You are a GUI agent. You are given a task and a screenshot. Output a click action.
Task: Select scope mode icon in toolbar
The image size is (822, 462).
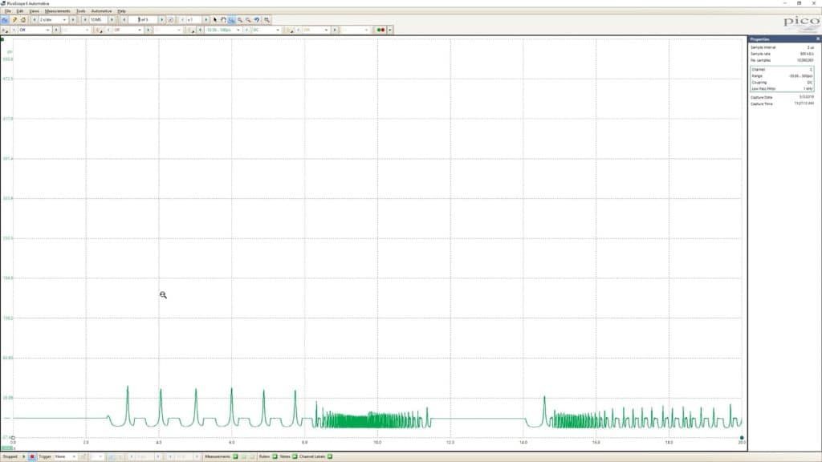[6, 20]
